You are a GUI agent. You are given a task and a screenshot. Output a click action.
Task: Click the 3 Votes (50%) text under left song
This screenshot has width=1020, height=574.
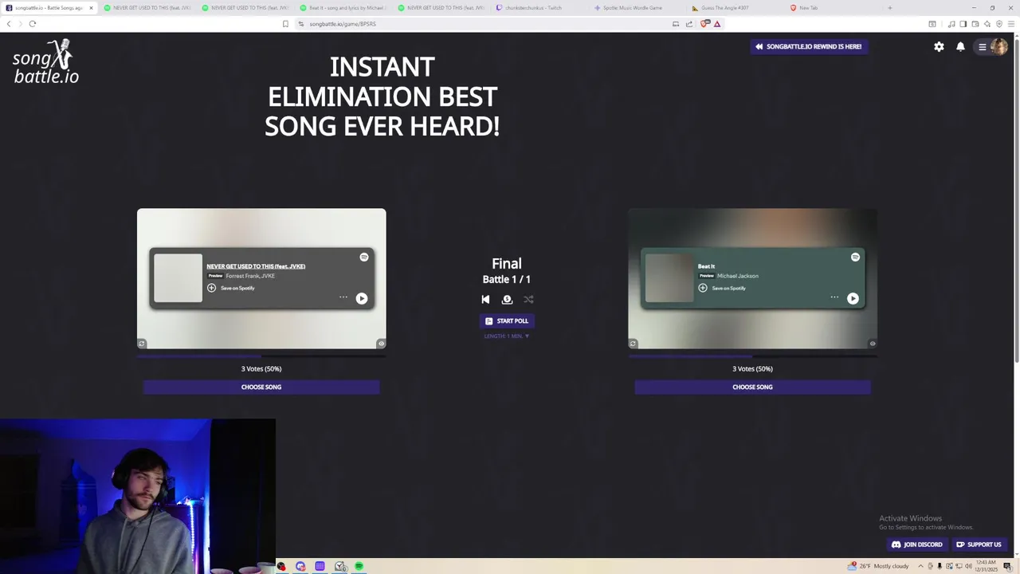(261, 368)
